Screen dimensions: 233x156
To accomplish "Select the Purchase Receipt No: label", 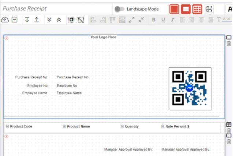I will click(x=31, y=77).
